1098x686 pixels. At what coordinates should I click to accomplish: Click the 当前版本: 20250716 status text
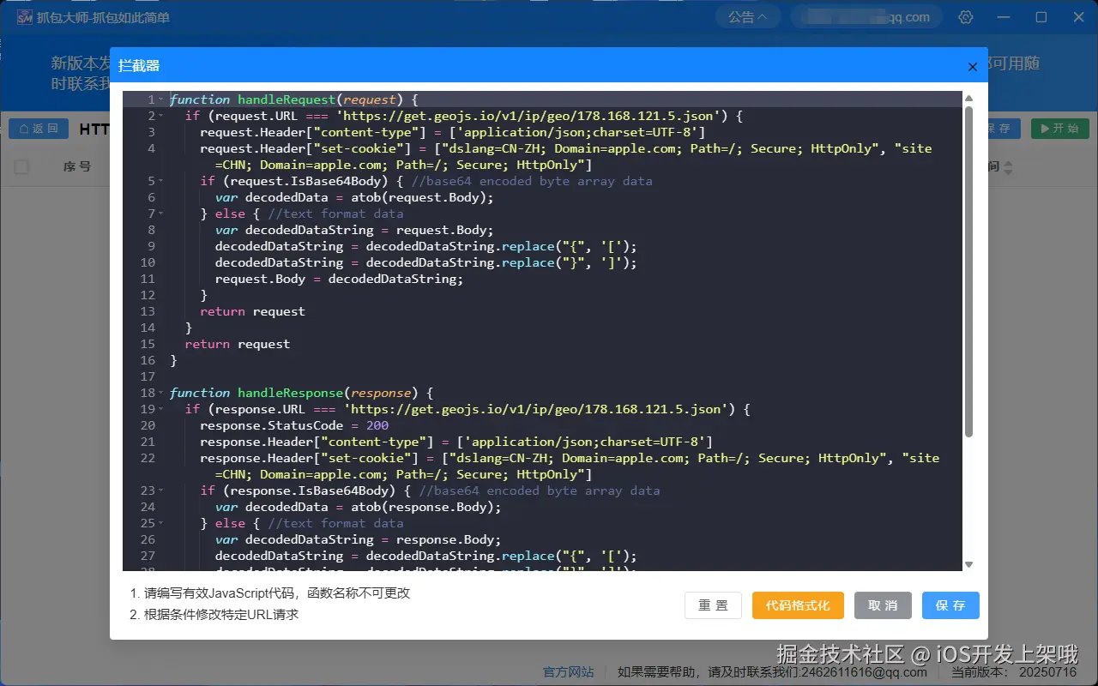(1014, 672)
